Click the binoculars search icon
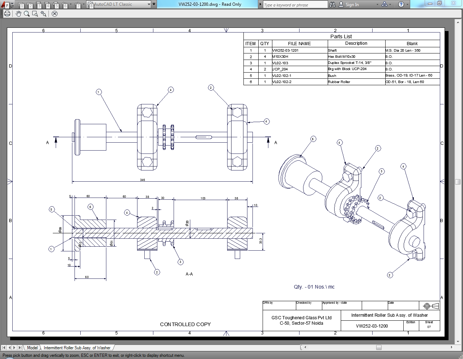The height and width of the screenshot is (359, 463). click(x=332, y=4)
